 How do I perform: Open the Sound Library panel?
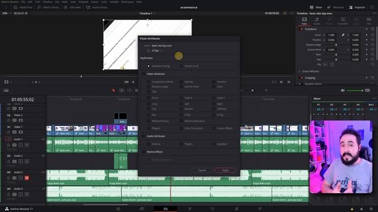click(x=97, y=8)
